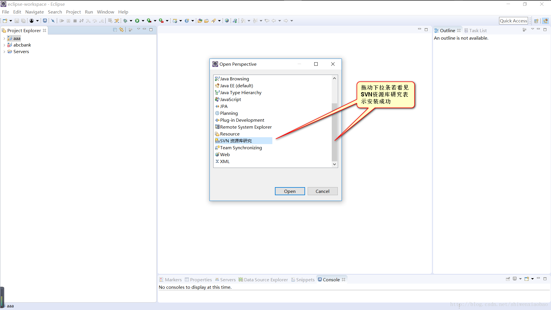Click the Open Task folder icon
551x310 pixels.
point(206,21)
